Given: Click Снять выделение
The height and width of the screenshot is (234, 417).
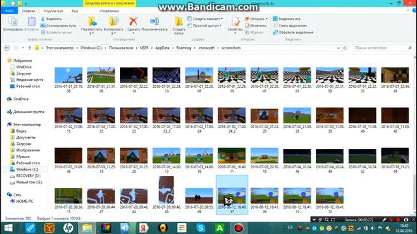Looking at the screenshot, I should click(290, 26).
